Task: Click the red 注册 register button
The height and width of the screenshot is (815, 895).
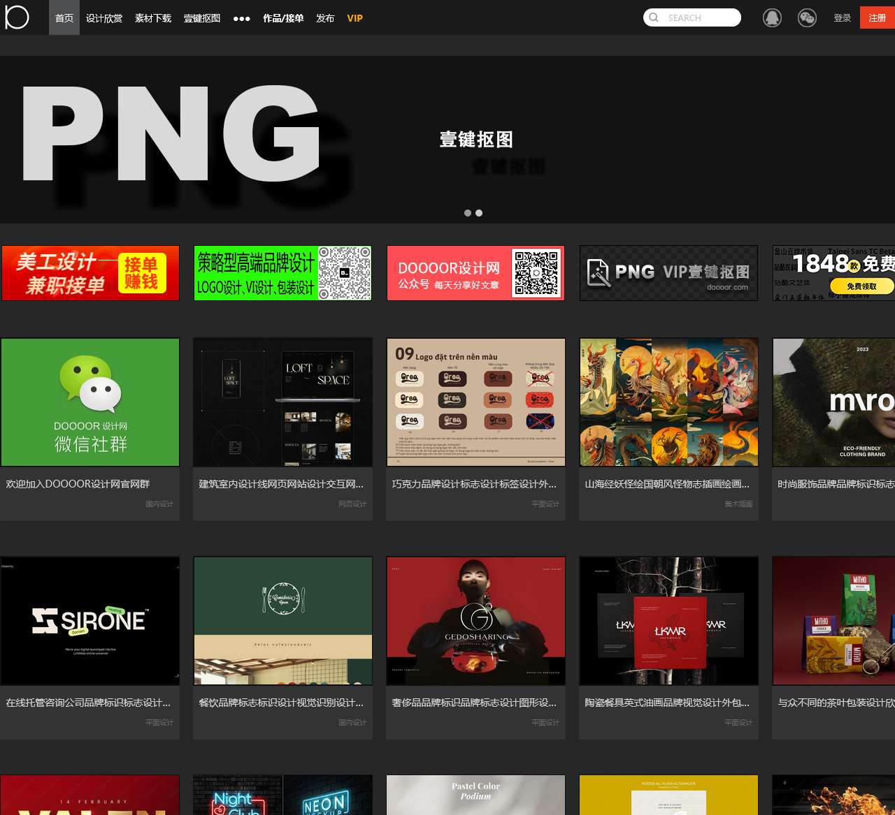Action: click(878, 17)
